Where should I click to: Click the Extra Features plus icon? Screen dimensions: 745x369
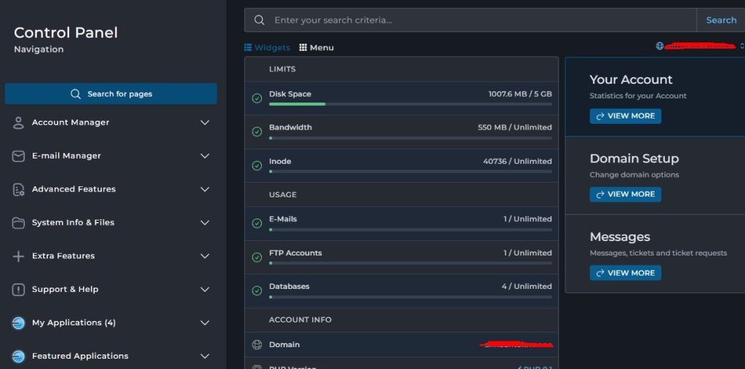[x=18, y=256]
